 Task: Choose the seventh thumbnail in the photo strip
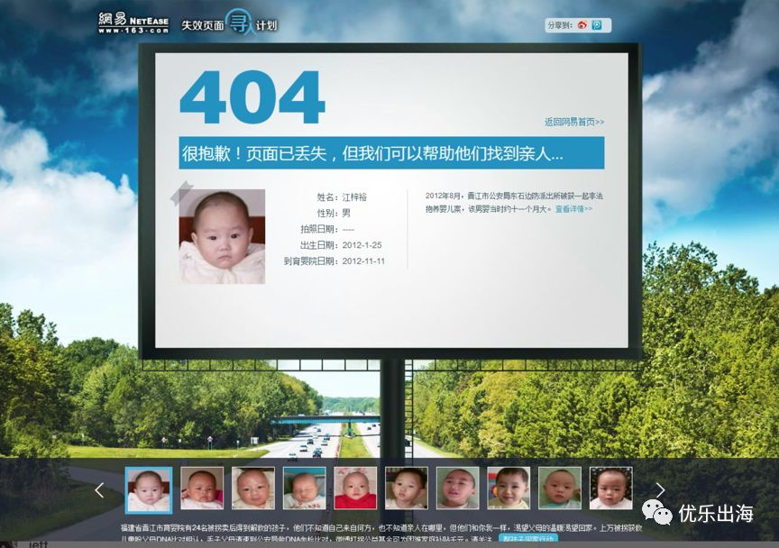pos(458,489)
